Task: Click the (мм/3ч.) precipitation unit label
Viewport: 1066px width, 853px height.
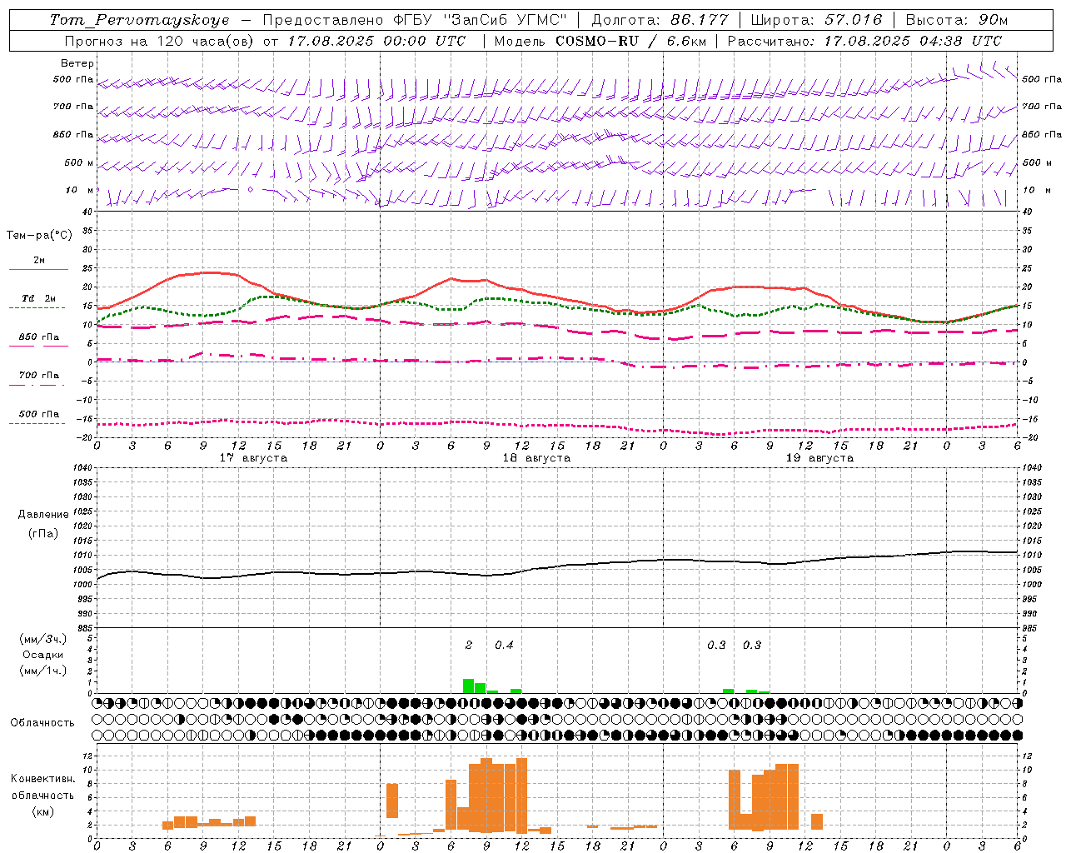Action: coord(43,640)
